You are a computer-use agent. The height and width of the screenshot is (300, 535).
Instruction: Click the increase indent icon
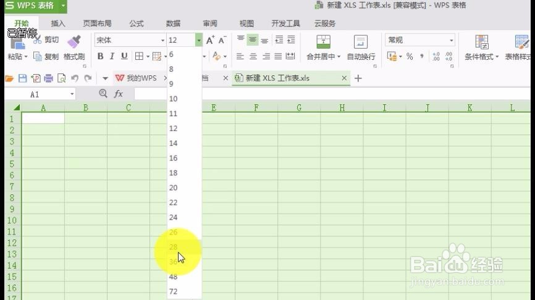pos(291,40)
